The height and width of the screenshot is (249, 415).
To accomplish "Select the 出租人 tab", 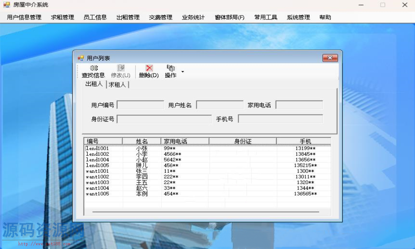I will point(94,84).
